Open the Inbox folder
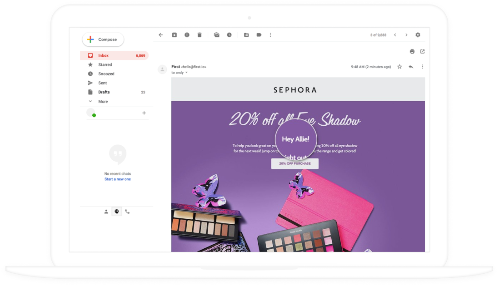The image size is (499, 286). click(x=104, y=55)
